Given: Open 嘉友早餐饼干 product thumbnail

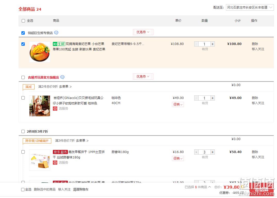Looking at the screenshot, I should (x=40, y=160).
